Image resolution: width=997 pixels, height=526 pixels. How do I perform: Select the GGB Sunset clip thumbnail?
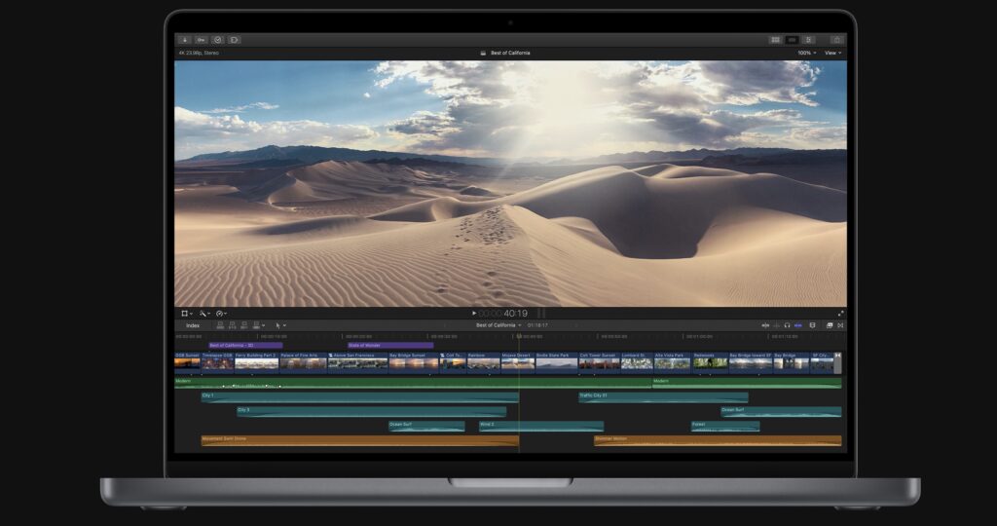point(188,362)
